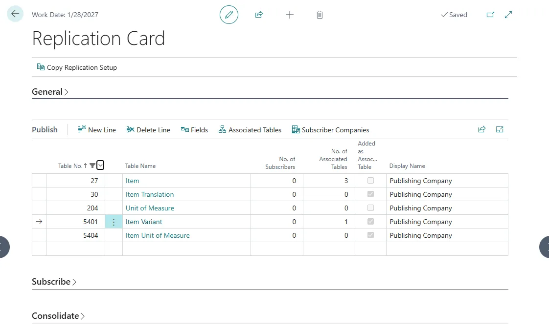Create a new record with the plus icon
The image size is (549, 332).
pos(290,15)
